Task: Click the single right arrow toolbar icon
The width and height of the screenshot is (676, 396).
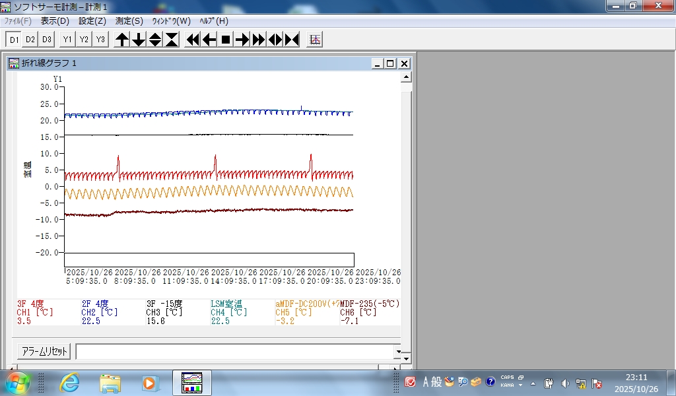Action: (x=242, y=40)
